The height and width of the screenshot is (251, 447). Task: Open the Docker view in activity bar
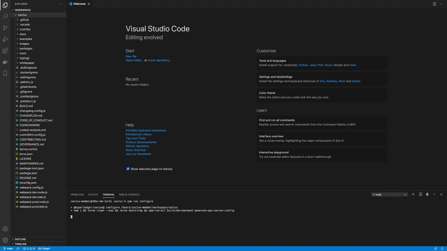[5, 62]
